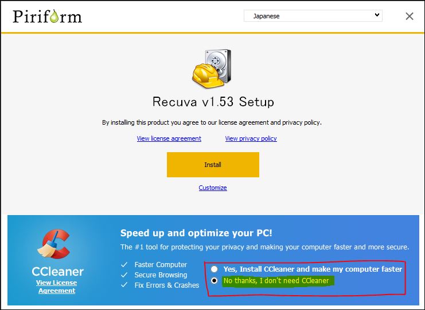Viewport: 425px width, 310px height.
Task: Click the 'By installing this product' agreement text
Action: coord(212,122)
